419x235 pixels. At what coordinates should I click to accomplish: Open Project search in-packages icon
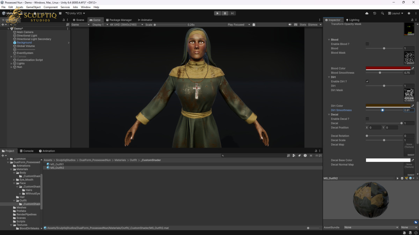288,156
